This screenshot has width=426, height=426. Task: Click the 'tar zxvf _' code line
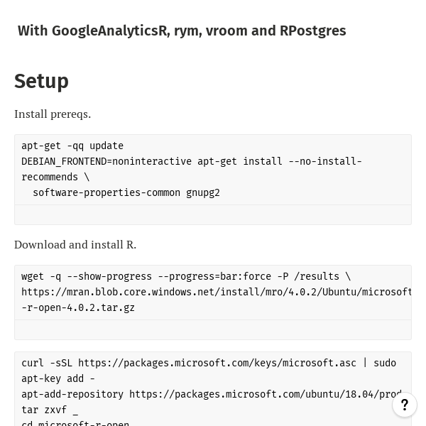tap(50, 410)
